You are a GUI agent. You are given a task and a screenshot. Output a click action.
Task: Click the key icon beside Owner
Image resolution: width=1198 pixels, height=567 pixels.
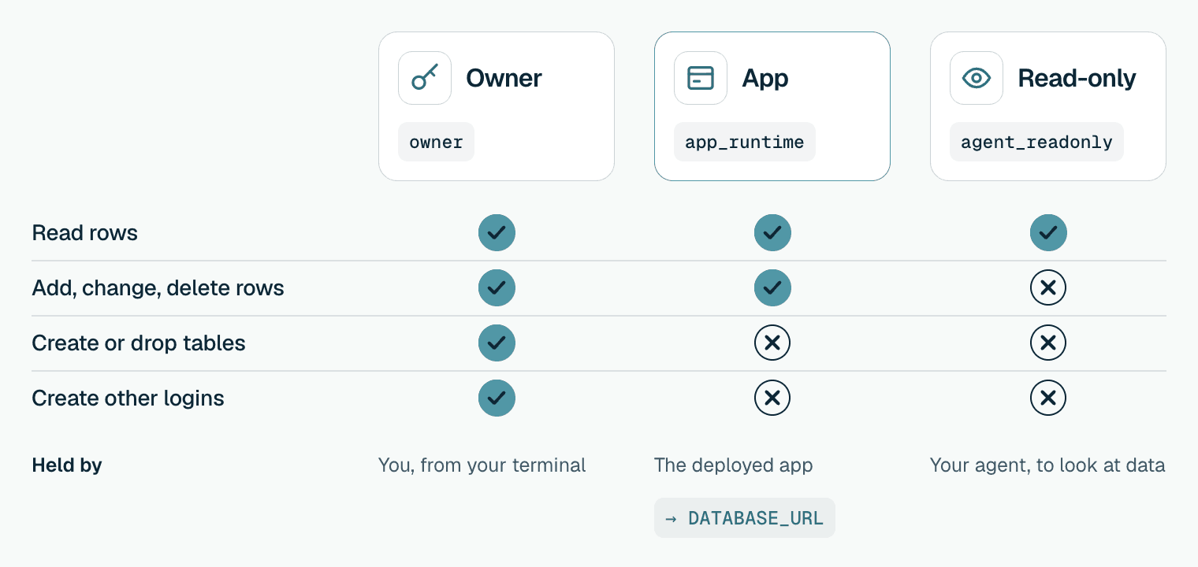click(x=425, y=78)
